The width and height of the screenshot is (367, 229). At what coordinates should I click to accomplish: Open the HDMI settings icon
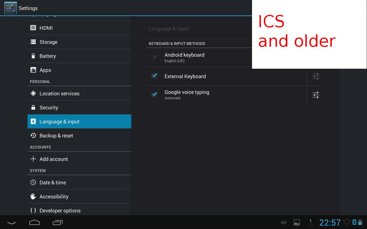coord(33,28)
